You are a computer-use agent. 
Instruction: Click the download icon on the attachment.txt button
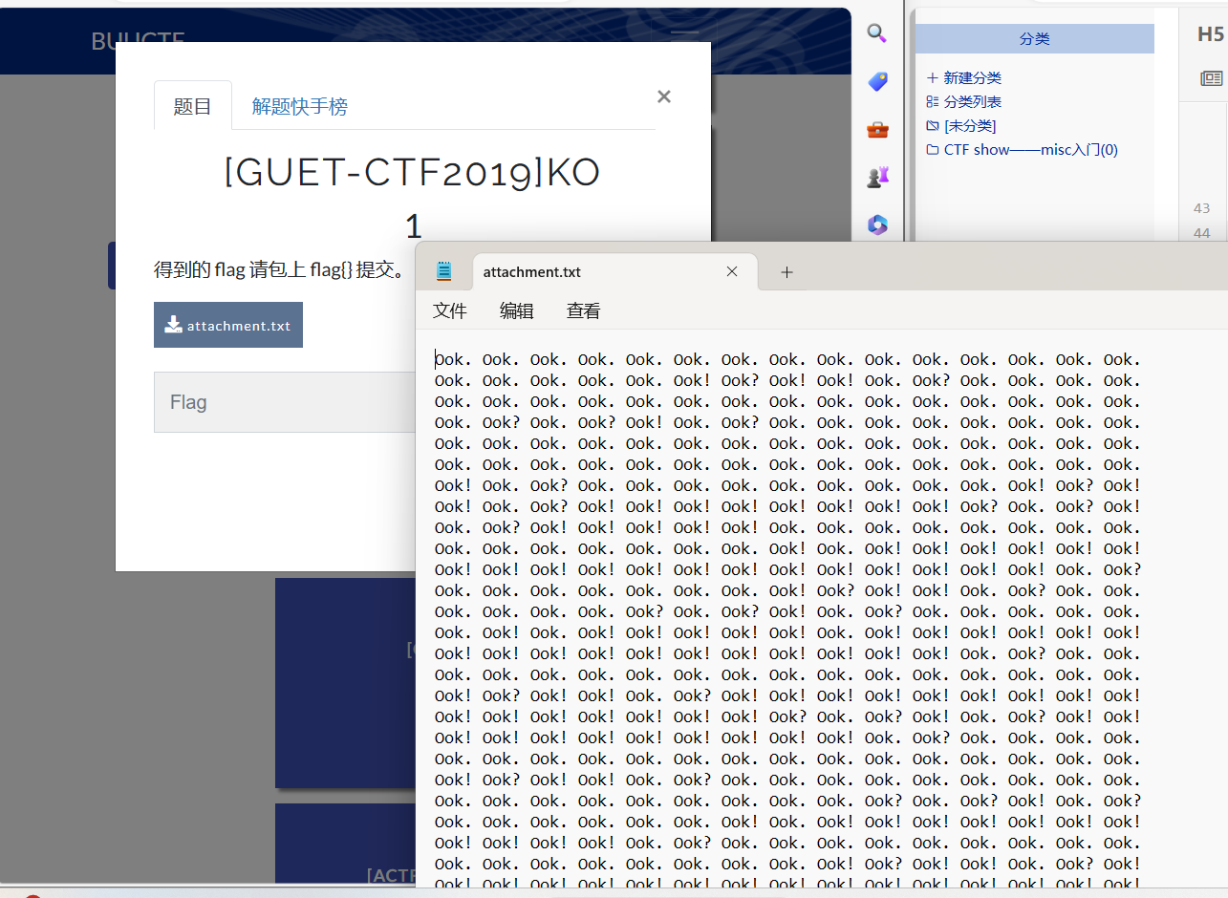tap(173, 325)
